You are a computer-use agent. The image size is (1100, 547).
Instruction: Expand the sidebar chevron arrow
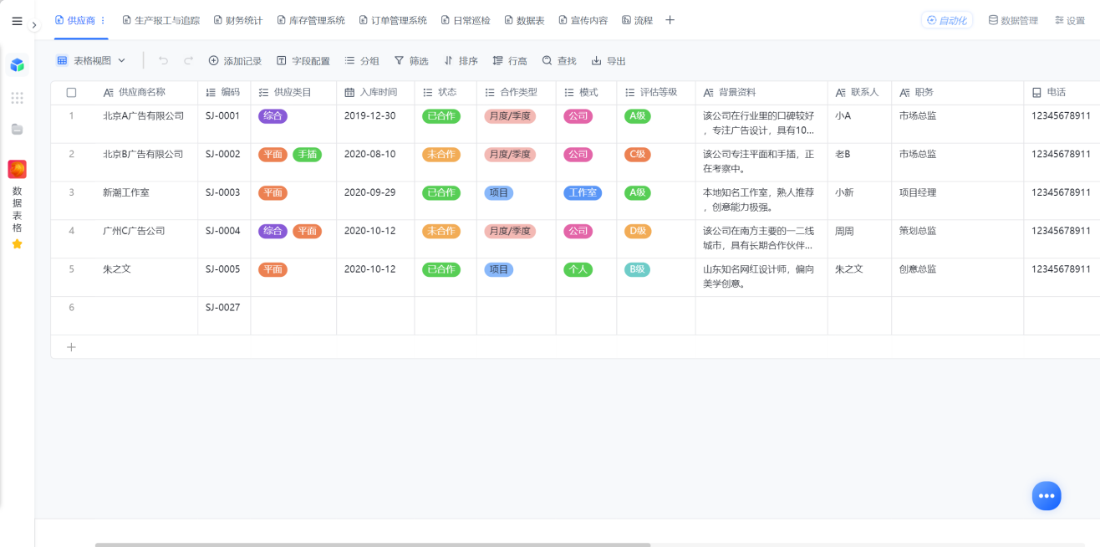(x=34, y=25)
